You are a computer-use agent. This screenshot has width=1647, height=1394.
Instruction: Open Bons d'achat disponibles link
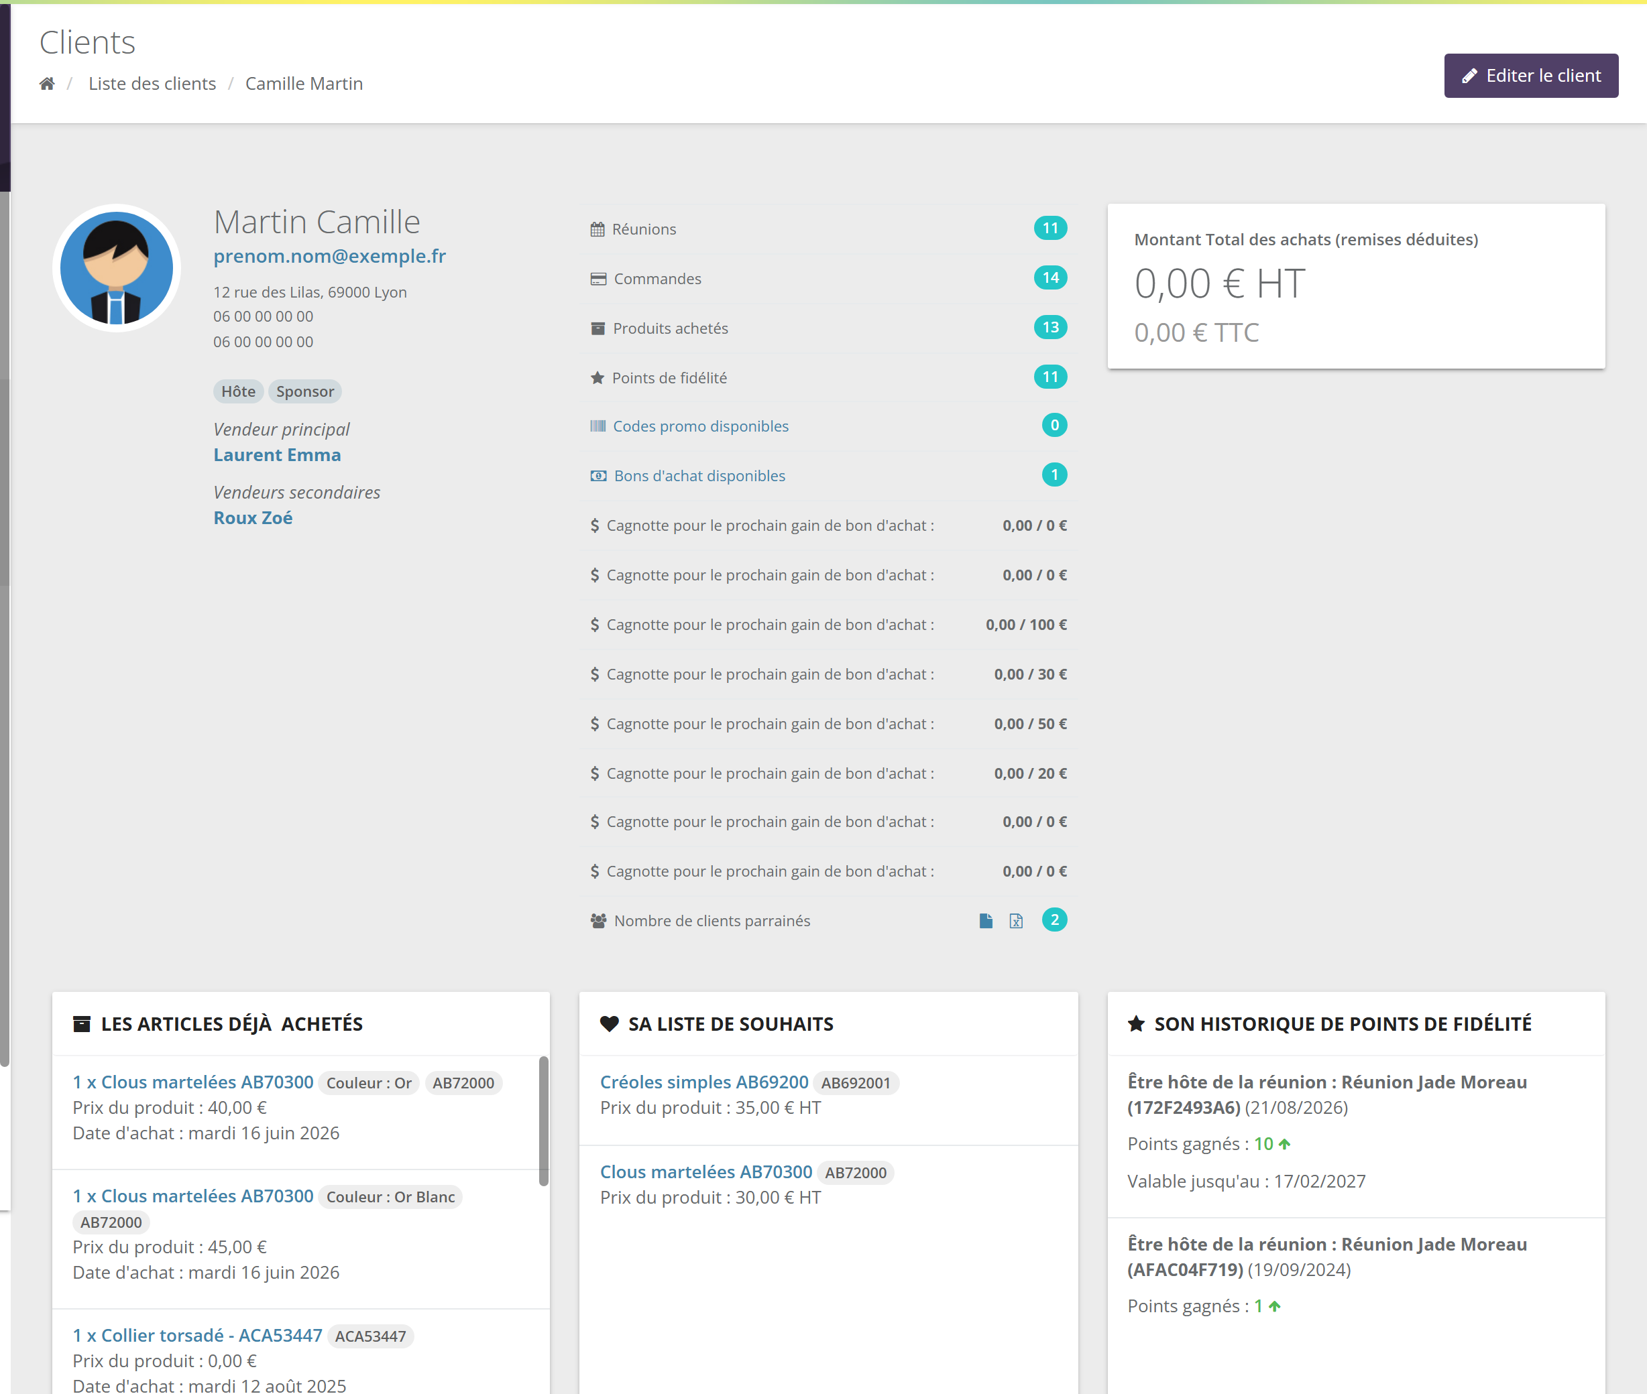click(x=699, y=476)
